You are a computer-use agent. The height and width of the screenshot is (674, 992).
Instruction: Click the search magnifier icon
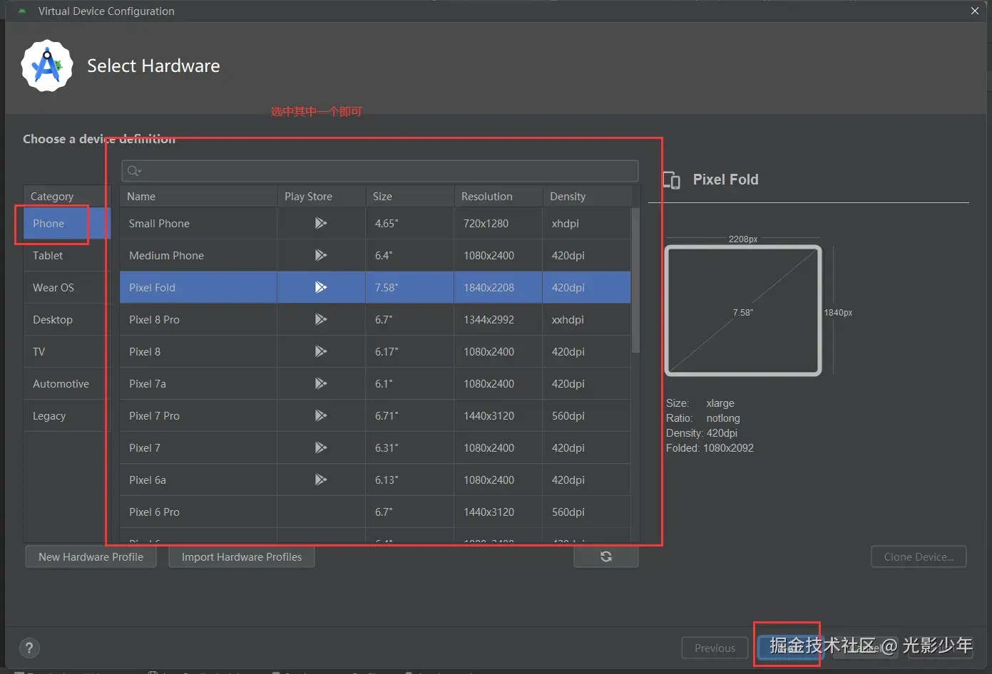tap(133, 171)
